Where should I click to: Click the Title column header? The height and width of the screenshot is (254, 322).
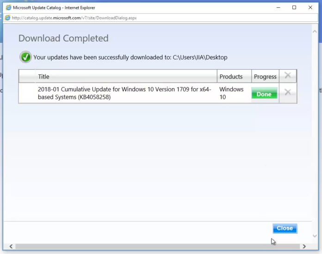(x=126, y=77)
